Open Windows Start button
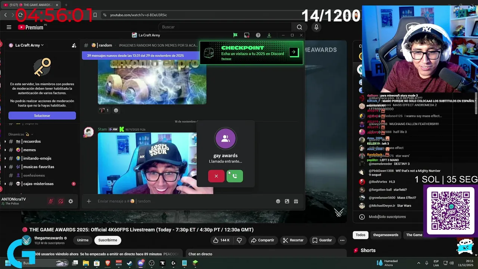The height and width of the screenshot is (269, 478). [7, 263]
